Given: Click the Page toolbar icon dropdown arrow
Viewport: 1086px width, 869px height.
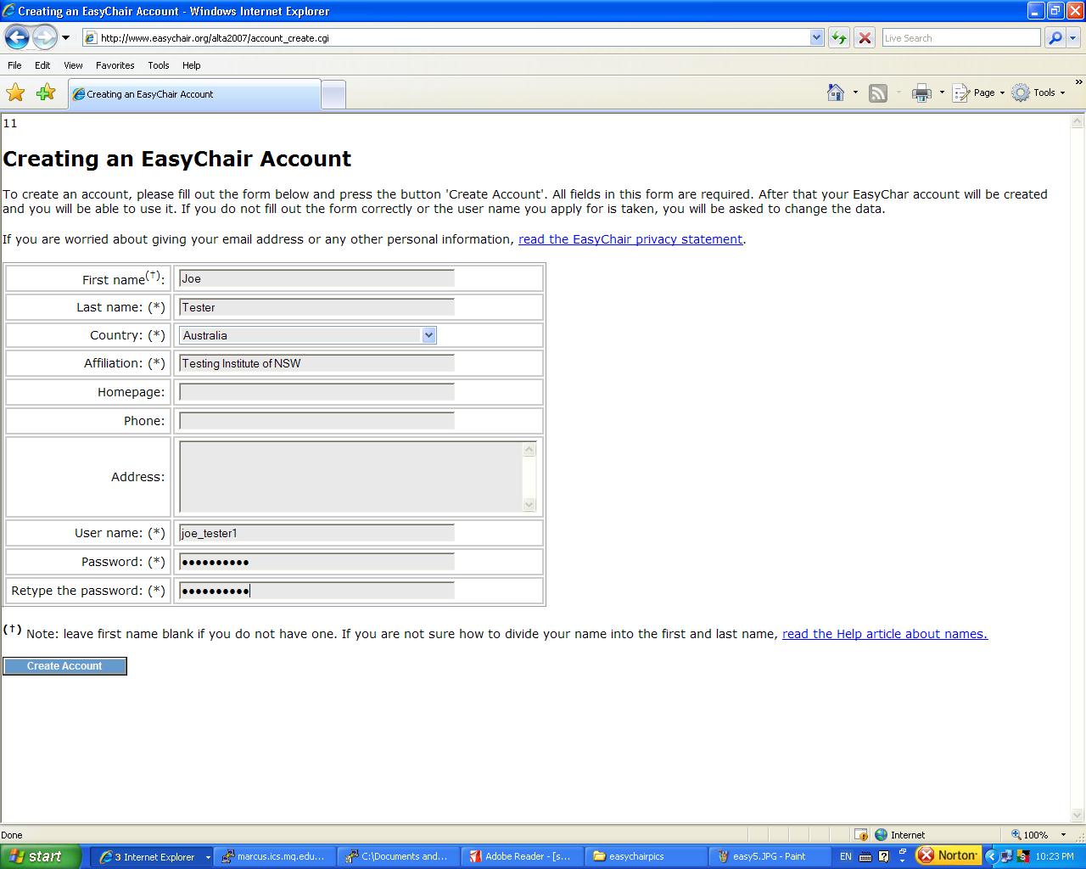Looking at the screenshot, I should click(1002, 93).
